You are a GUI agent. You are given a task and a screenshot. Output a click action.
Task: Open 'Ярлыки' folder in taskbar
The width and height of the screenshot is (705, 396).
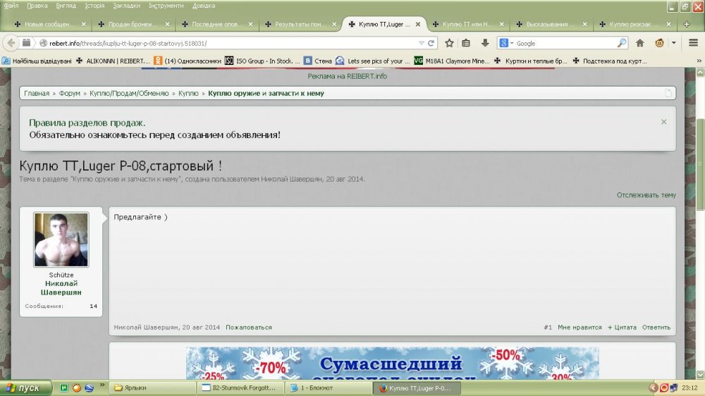pyautogui.click(x=153, y=388)
